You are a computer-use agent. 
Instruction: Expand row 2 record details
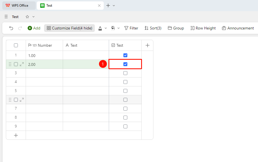pos(22,64)
